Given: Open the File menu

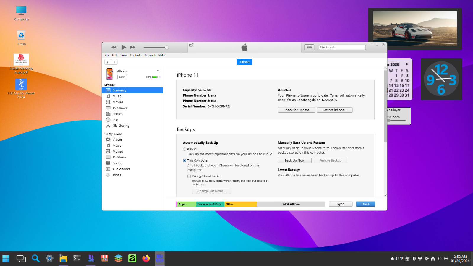Looking at the screenshot, I should tap(107, 55).
